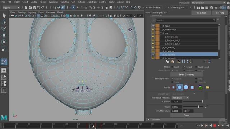Select the soft brush Profile icon
This screenshot has height=129, width=230.
180,87
